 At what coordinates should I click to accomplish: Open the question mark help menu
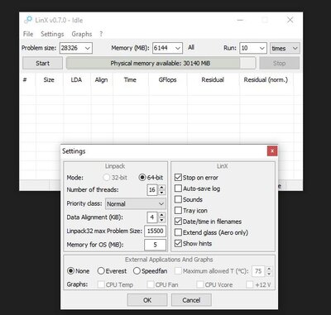tap(101, 34)
